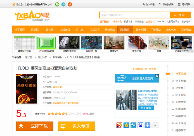This screenshot has height=136, width=194.
Task: Open the 魔兽地图 nav tab
Action: pyautogui.click(x=141, y=30)
